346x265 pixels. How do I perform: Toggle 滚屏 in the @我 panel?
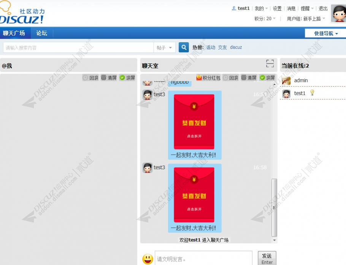coord(127,78)
